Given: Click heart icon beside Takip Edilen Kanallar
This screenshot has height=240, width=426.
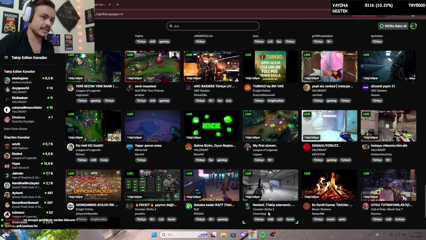Looking at the screenshot, I should 6,58.
